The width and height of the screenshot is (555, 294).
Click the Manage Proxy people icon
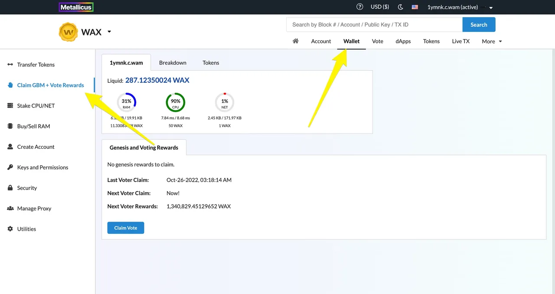coord(10,208)
